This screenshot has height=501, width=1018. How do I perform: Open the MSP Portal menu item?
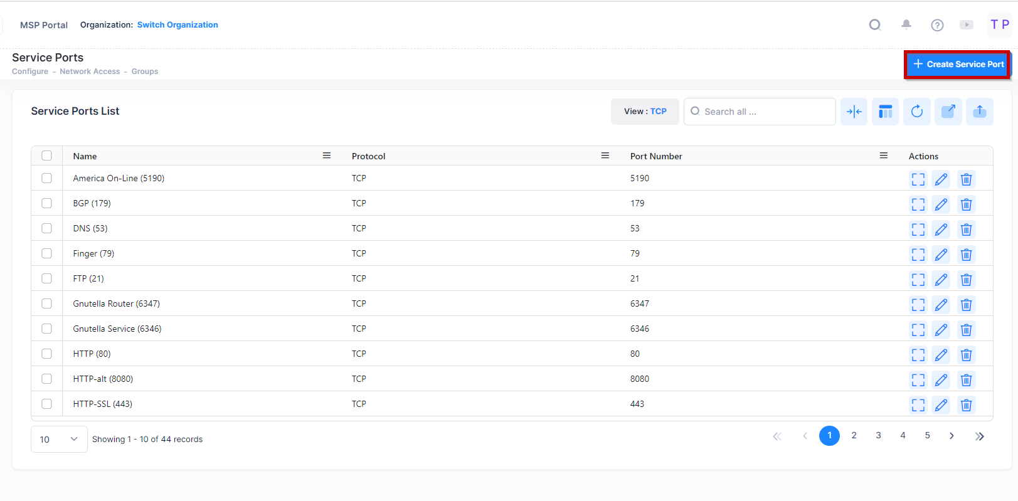[x=44, y=25]
